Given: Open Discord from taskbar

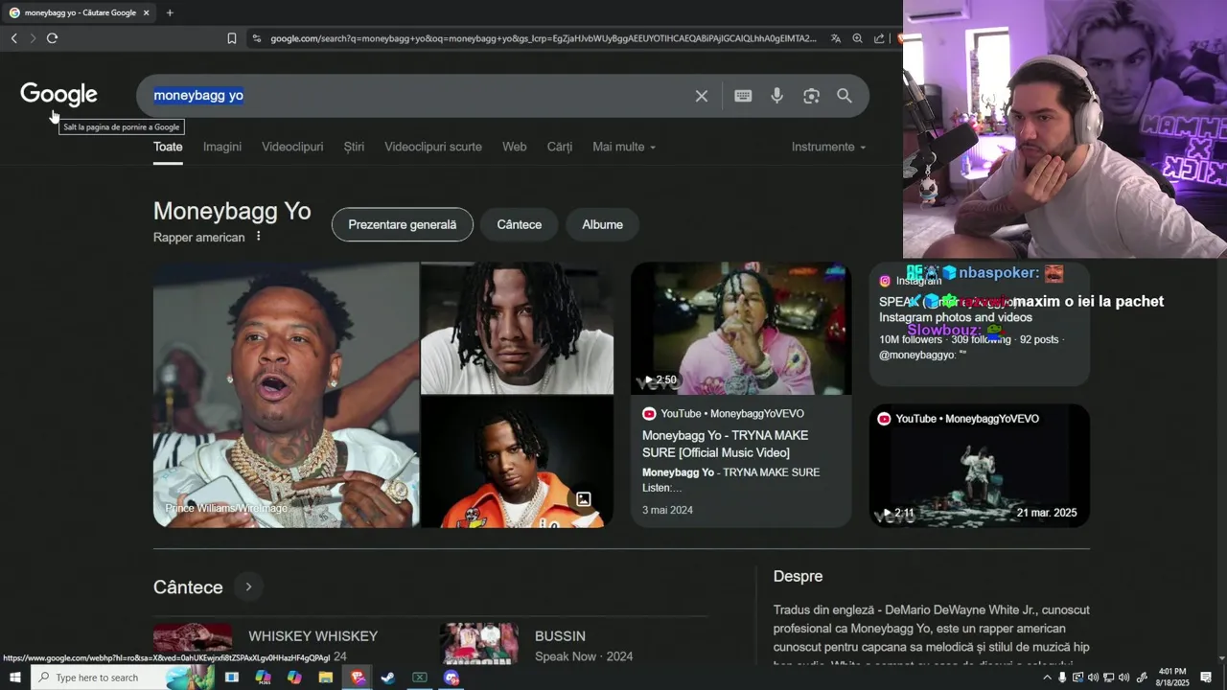Looking at the screenshot, I should (451, 678).
